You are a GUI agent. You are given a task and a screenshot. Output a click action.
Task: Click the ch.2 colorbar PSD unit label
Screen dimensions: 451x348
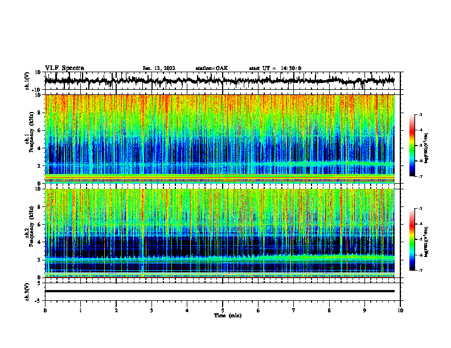(x=427, y=242)
